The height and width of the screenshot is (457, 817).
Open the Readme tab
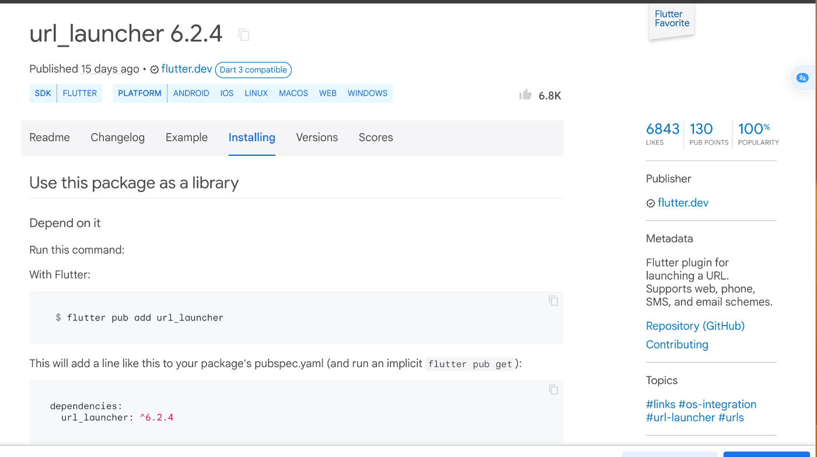pyautogui.click(x=50, y=138)
